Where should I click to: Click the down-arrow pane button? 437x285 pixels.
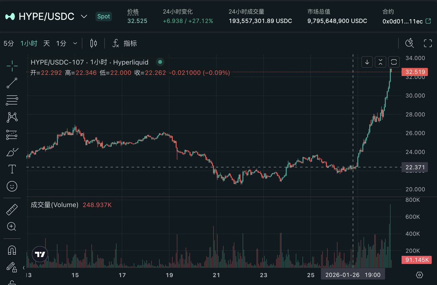[x=367, y=62]
